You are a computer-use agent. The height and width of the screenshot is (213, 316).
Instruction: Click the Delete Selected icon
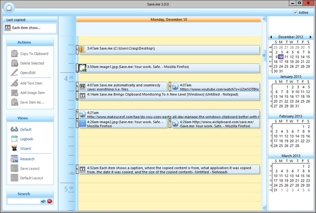14,63
